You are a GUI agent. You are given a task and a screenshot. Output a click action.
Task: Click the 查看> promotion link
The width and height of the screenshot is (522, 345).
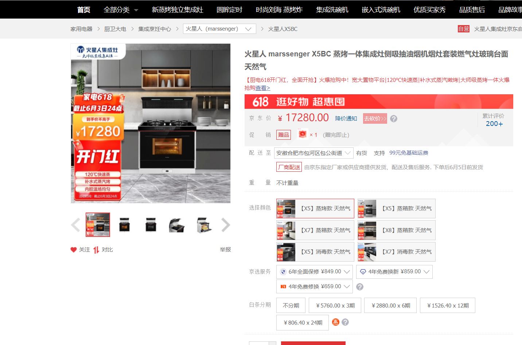tap(263, 88)
